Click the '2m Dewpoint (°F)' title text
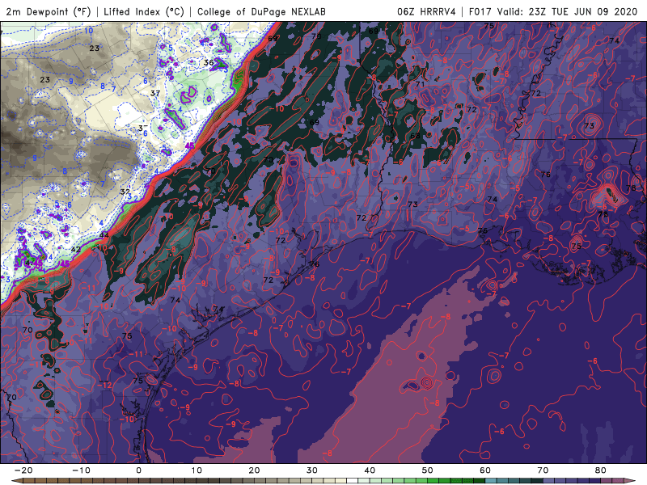 (x=49, y=11)
